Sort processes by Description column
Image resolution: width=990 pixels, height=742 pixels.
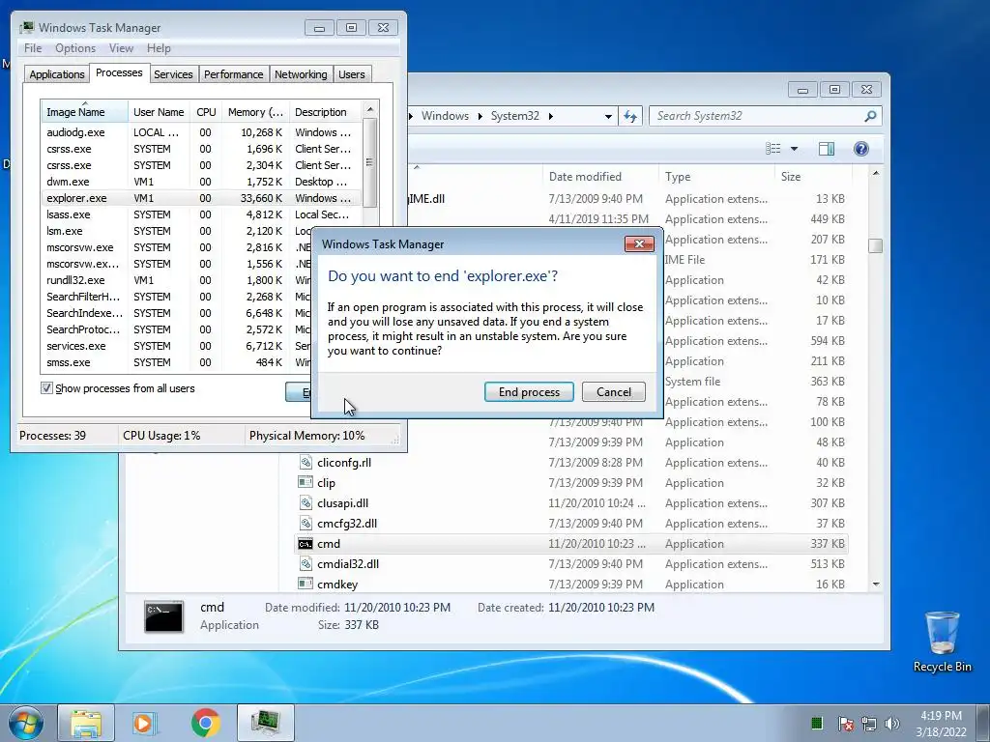click(325, 112)
